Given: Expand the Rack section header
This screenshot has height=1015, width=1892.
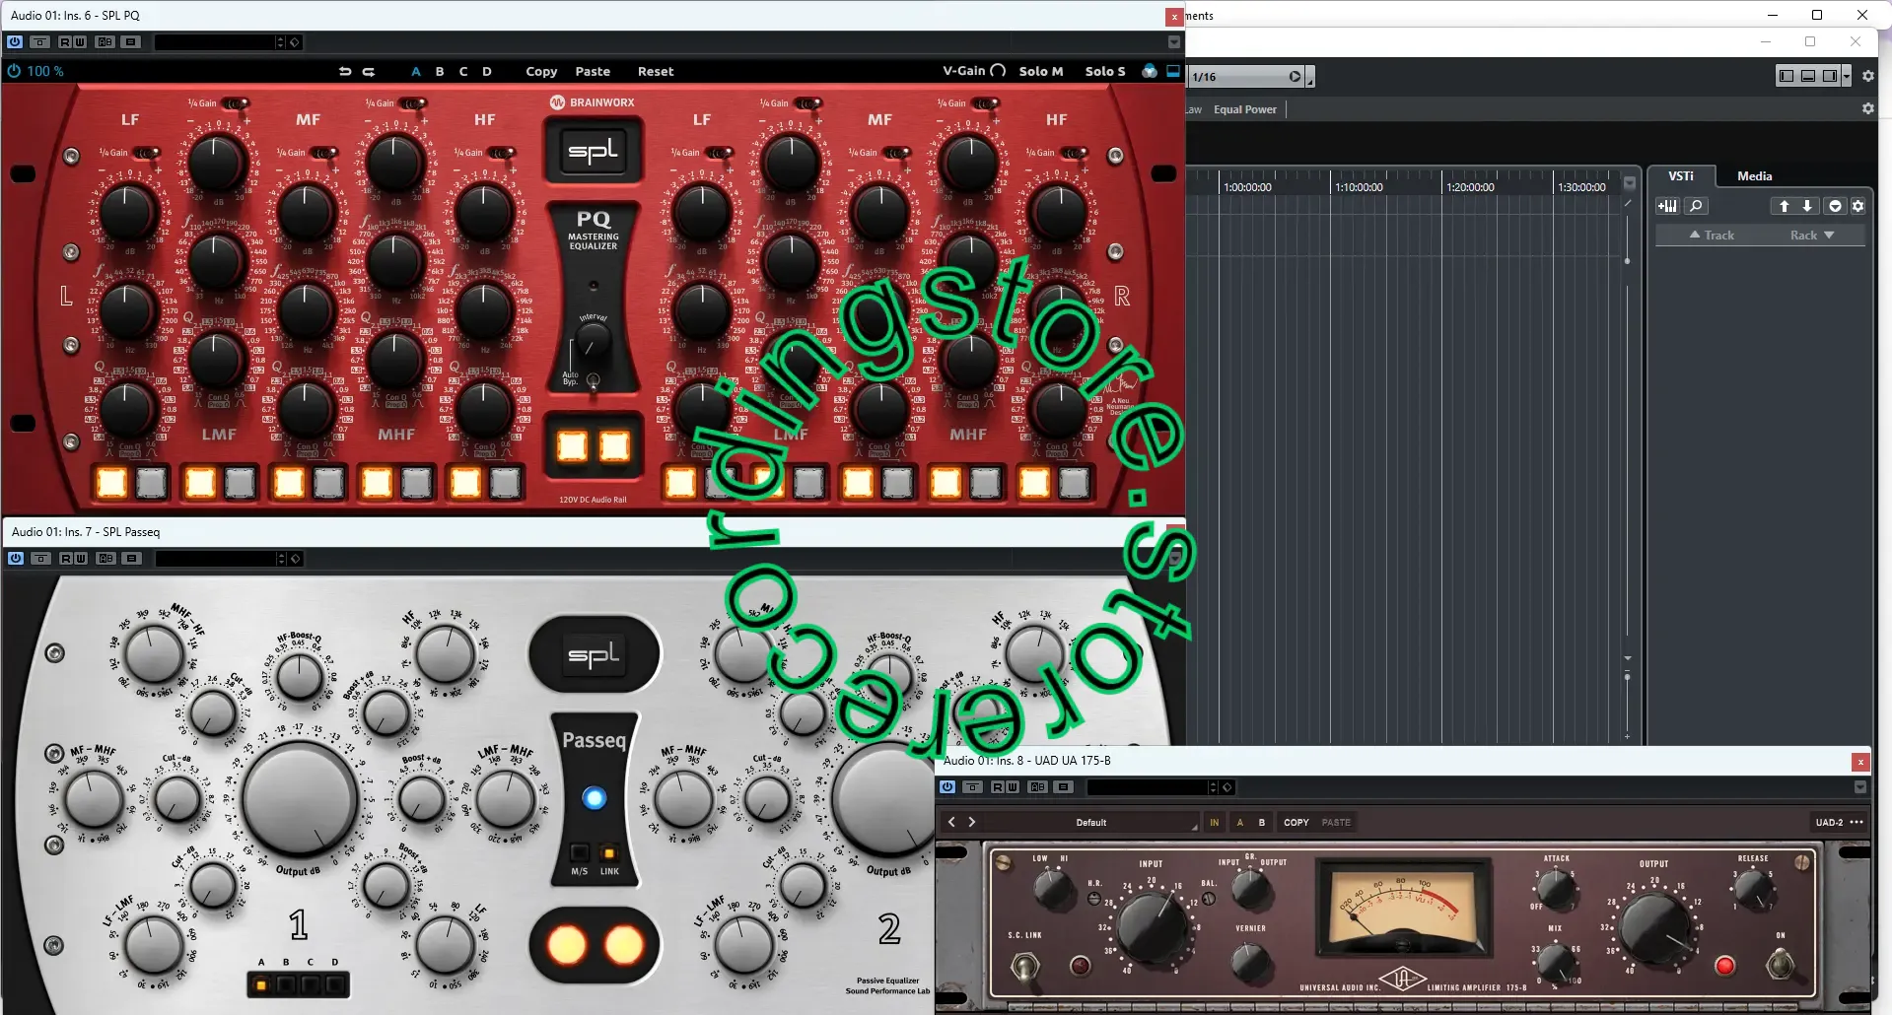Looking at the screenshot, I should pyautogui.click(x=1812, y=235).
